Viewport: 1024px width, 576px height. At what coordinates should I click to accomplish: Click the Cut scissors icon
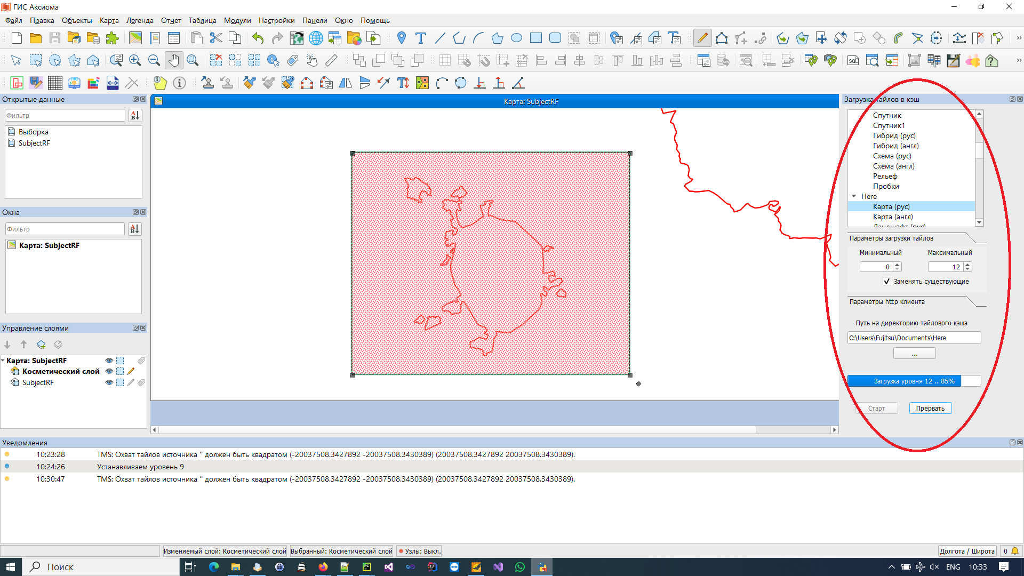click(215, 38)
